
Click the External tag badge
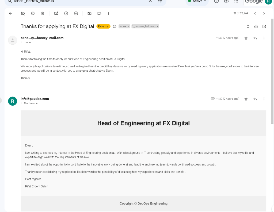click(103, 26)
